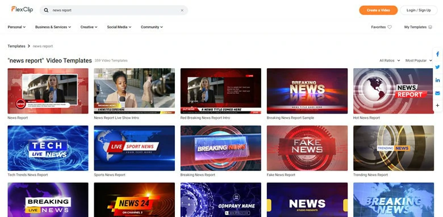443x217 pixels.
Task: Open Favorites heart icon
Action: (x=390, y=27)
